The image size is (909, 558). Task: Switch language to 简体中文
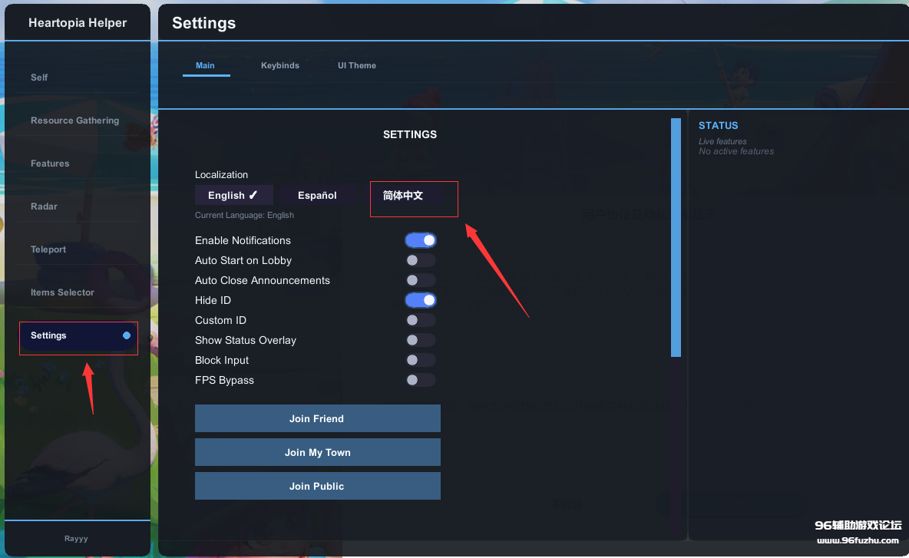[x=404, y=196]
